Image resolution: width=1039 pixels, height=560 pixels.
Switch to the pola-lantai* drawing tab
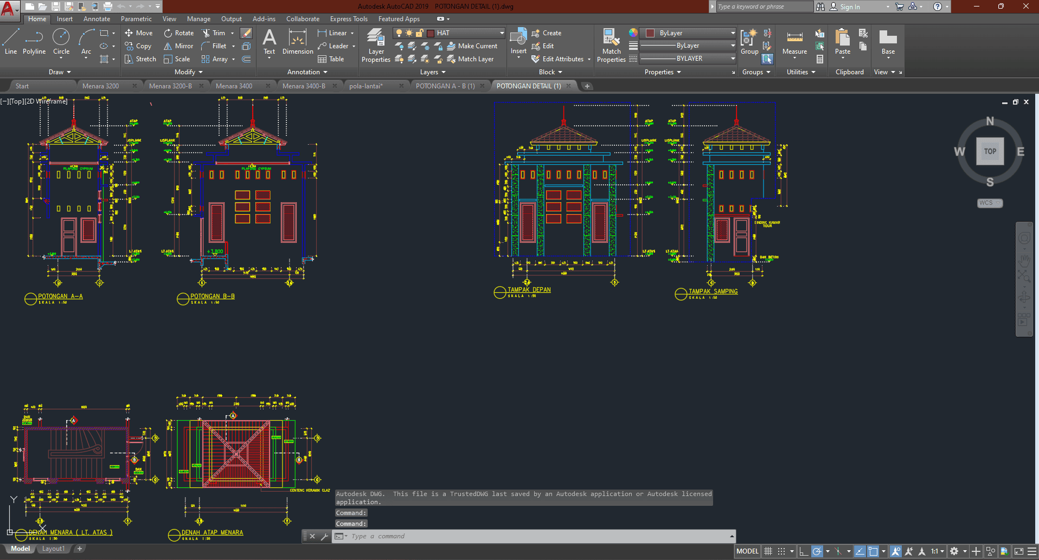click(x=365, y=86)
